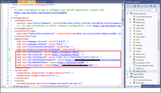This screenshot has width=161, height=93.
Task: Open the view switcher dropdown arrow in toolbar
Action: (141, 6)
